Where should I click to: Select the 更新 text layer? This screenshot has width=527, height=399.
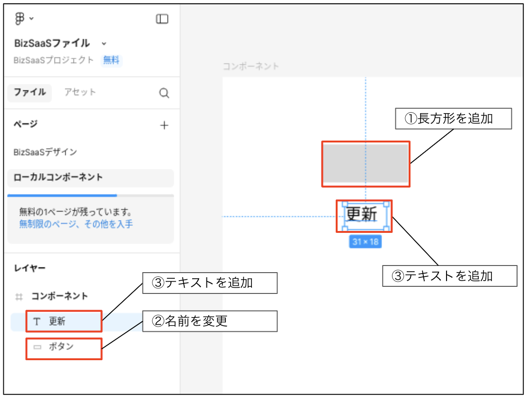[57, 322]
